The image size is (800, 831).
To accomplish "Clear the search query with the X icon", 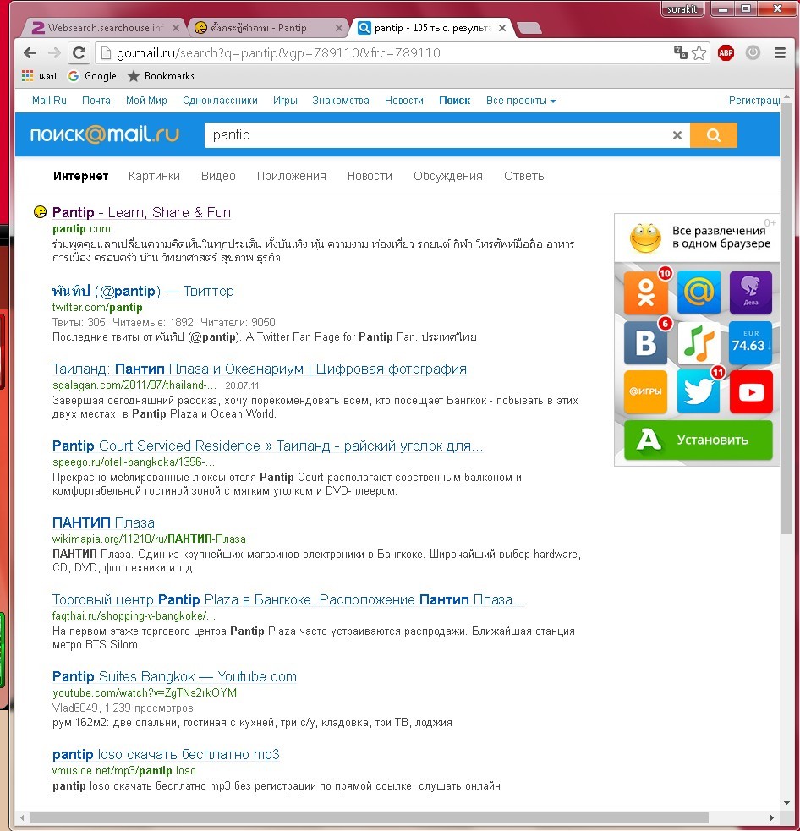I will [x=677, y=135].
